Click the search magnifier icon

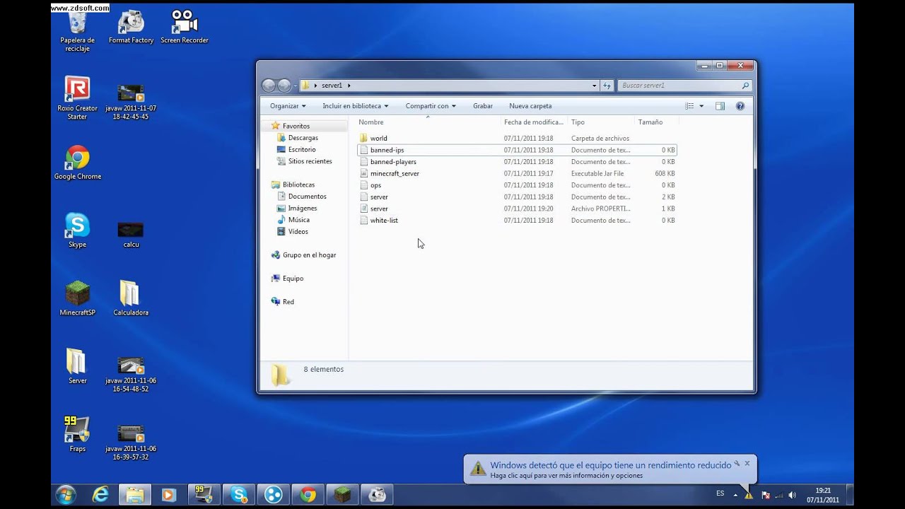tap(745, 86)
